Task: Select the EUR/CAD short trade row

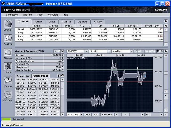Action: click(89, 29)
